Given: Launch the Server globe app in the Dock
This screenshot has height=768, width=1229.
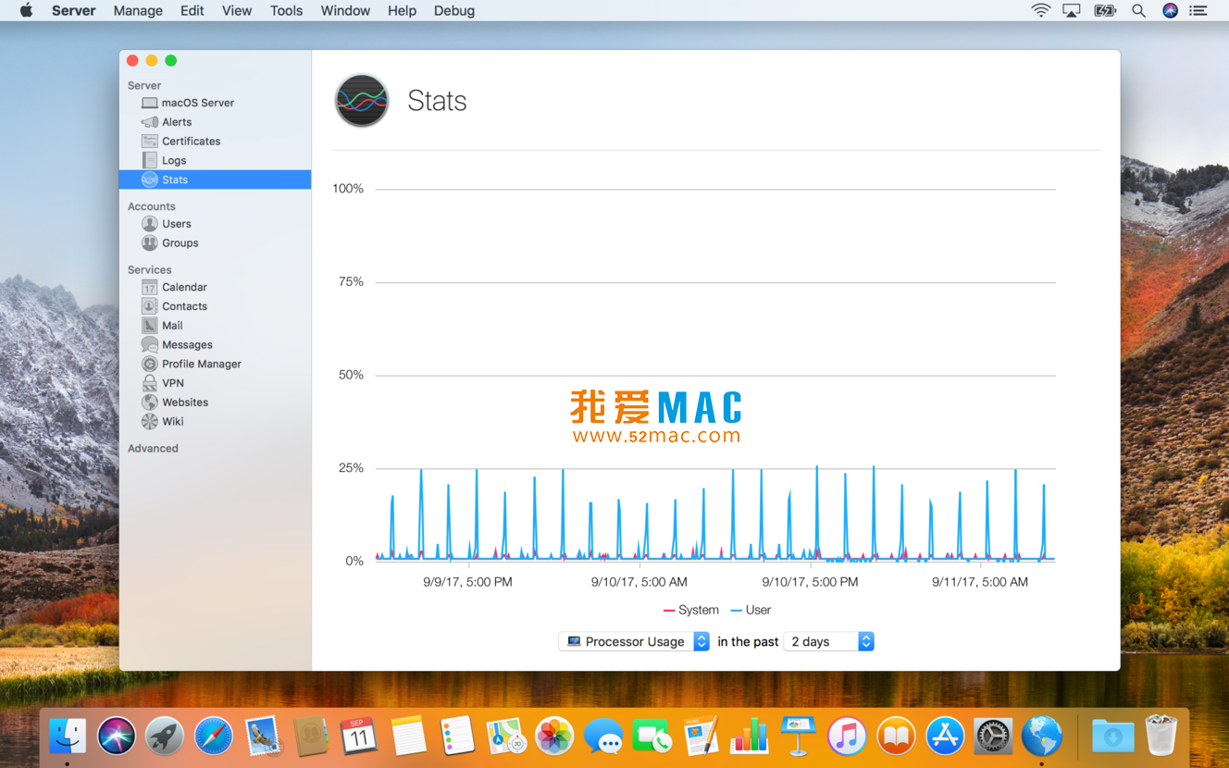Looking at the screenshot, I should (1042, 737).
